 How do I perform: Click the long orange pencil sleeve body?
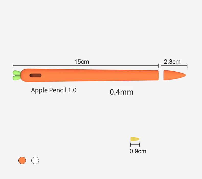89,75
